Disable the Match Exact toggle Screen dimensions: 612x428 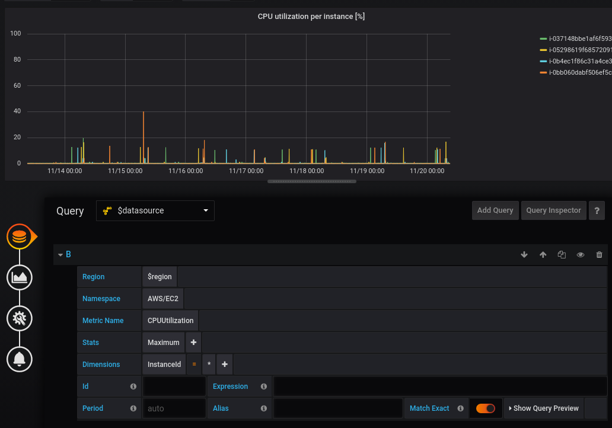pos(485,408)
